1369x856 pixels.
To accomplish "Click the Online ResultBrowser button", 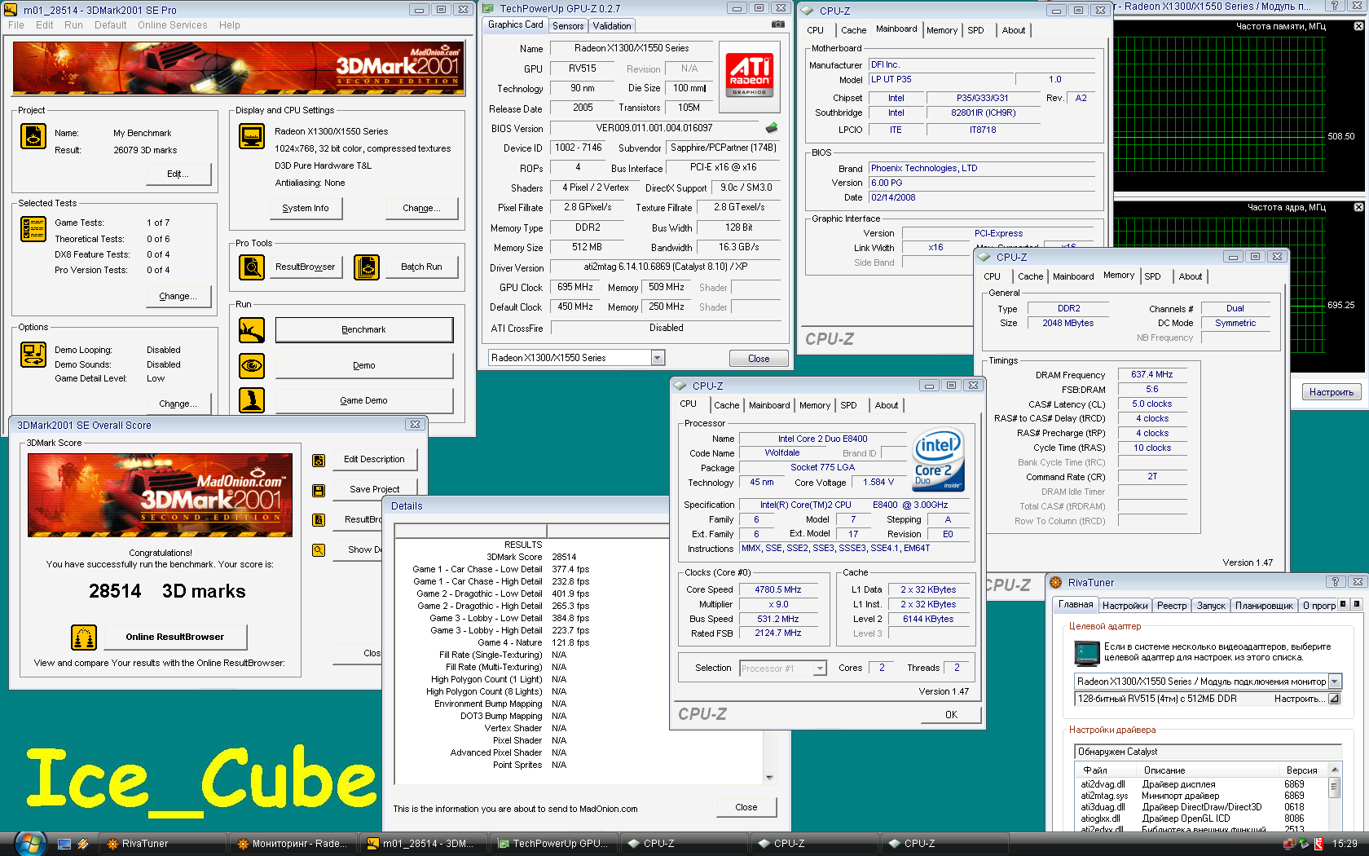I will pos(174,638).
